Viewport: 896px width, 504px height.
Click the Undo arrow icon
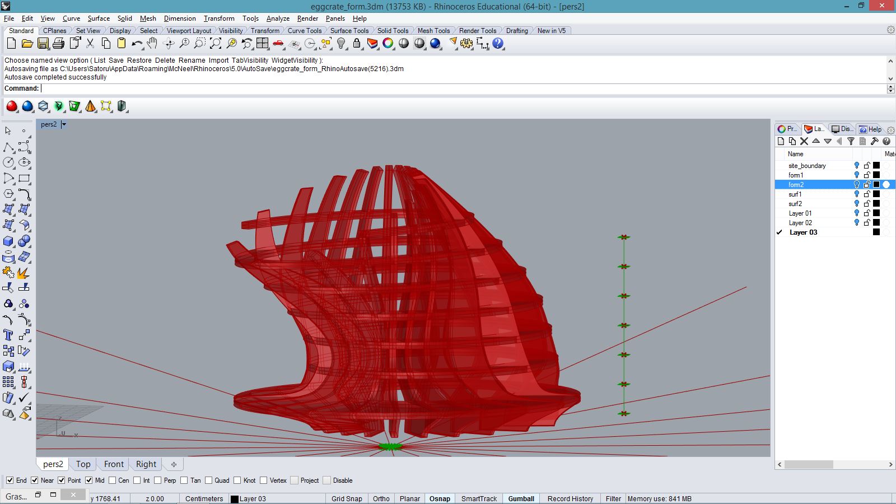[137, 44]
